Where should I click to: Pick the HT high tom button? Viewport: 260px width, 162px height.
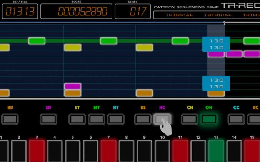coord(116,119)
